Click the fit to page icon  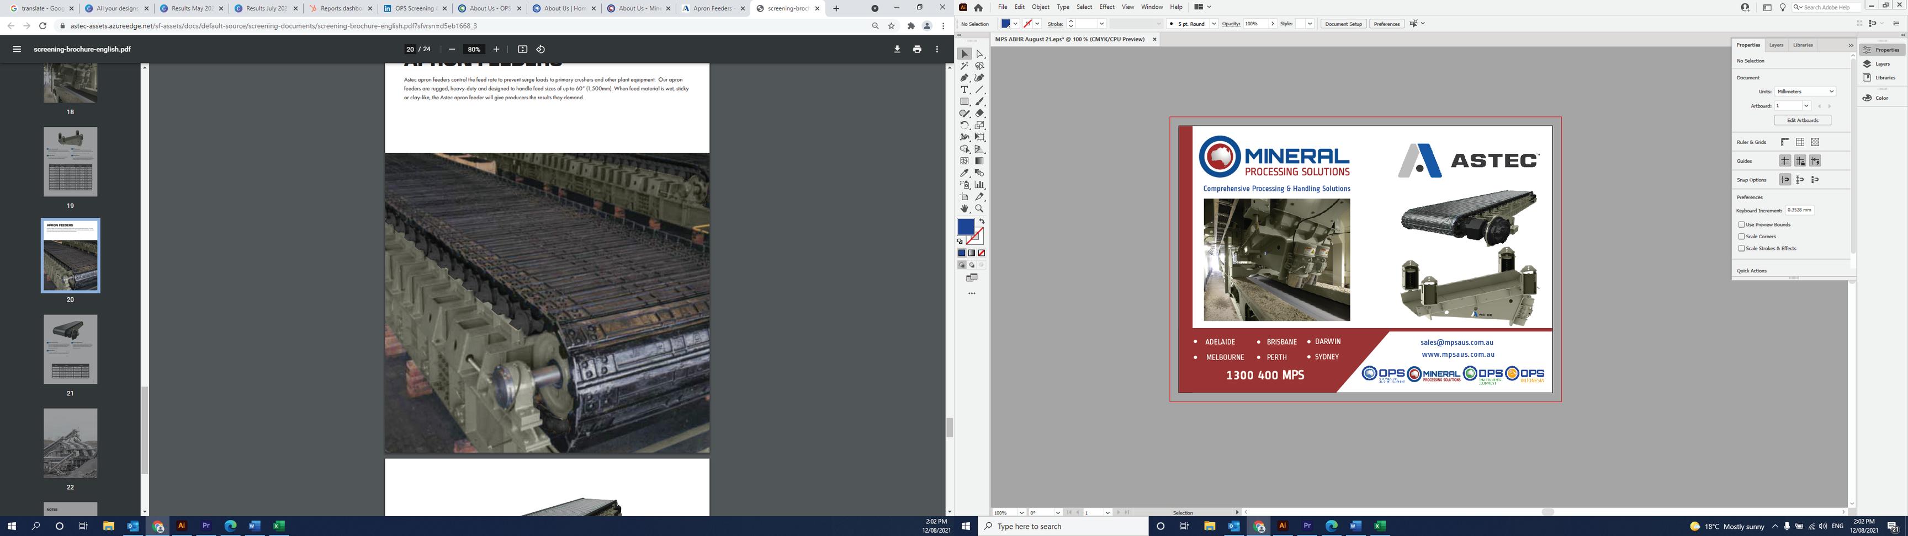(x=522, y=49)
